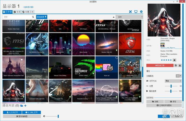Select the Perfect Wallpaper mountain thumbnail
Viewport: 186px width, 121px height.
[x=107, y=91]
